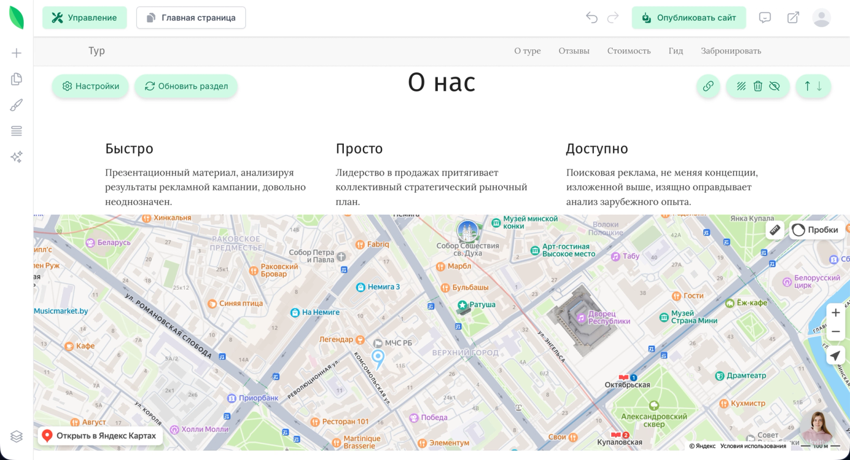
Task: Go to Отзывы menu item
Action: tap(574, 51)
